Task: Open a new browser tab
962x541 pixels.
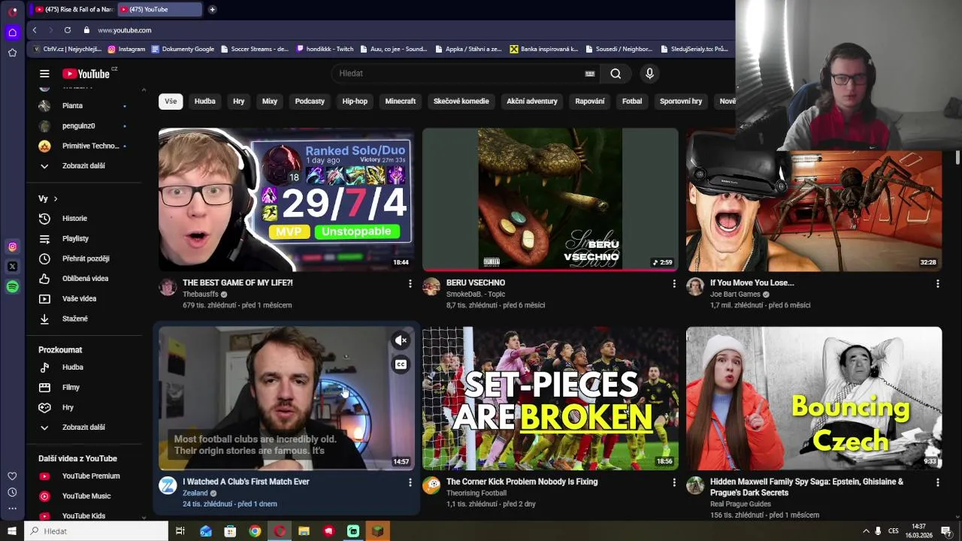Action: point(213,9)
